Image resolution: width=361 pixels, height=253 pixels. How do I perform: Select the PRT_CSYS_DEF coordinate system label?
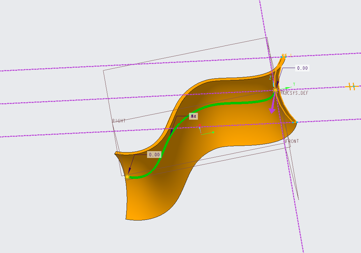click(294, 93)
